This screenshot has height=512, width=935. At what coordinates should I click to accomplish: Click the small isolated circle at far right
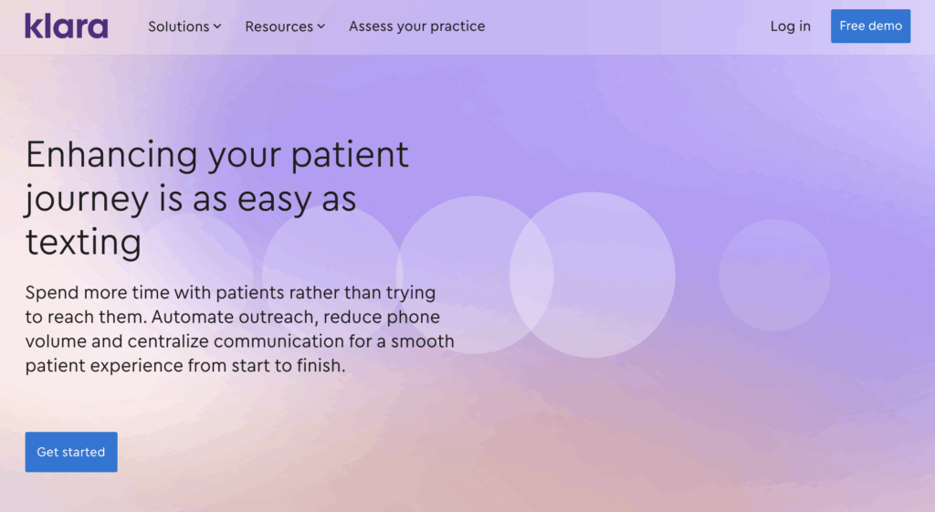(x=774, y=275)
